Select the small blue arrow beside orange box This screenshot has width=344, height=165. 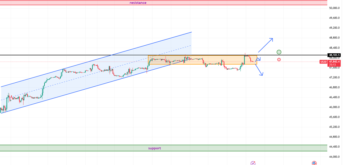(x=258, y=59)
